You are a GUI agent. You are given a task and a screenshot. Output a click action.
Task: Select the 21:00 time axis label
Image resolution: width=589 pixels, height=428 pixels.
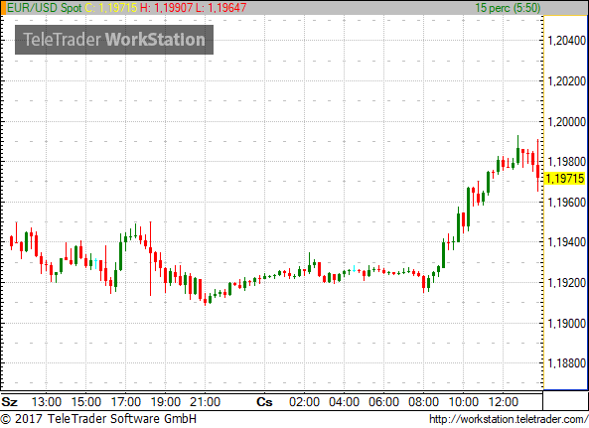point(205,402)
